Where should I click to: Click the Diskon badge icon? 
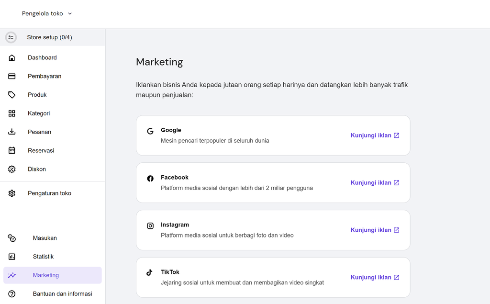tap(11, 169)
